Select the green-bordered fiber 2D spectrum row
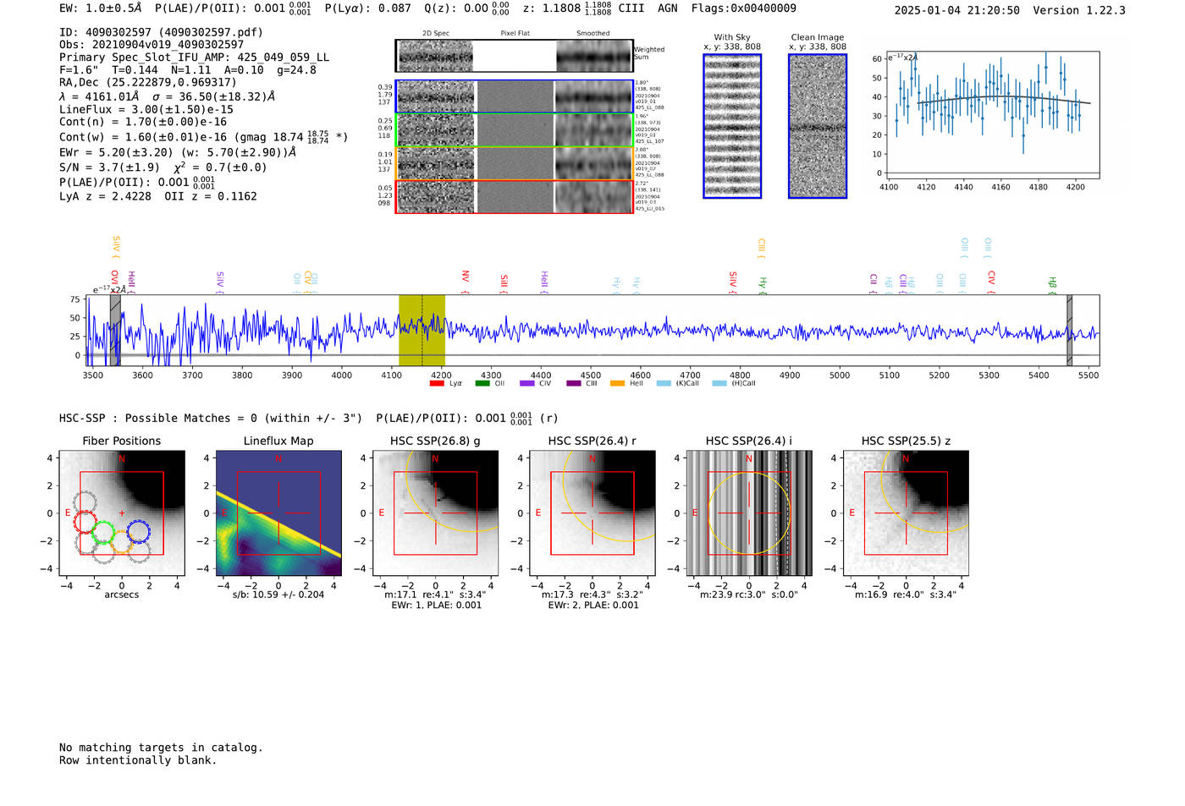Viewport: 1185px width, 806px height. [x=514, y=130]
